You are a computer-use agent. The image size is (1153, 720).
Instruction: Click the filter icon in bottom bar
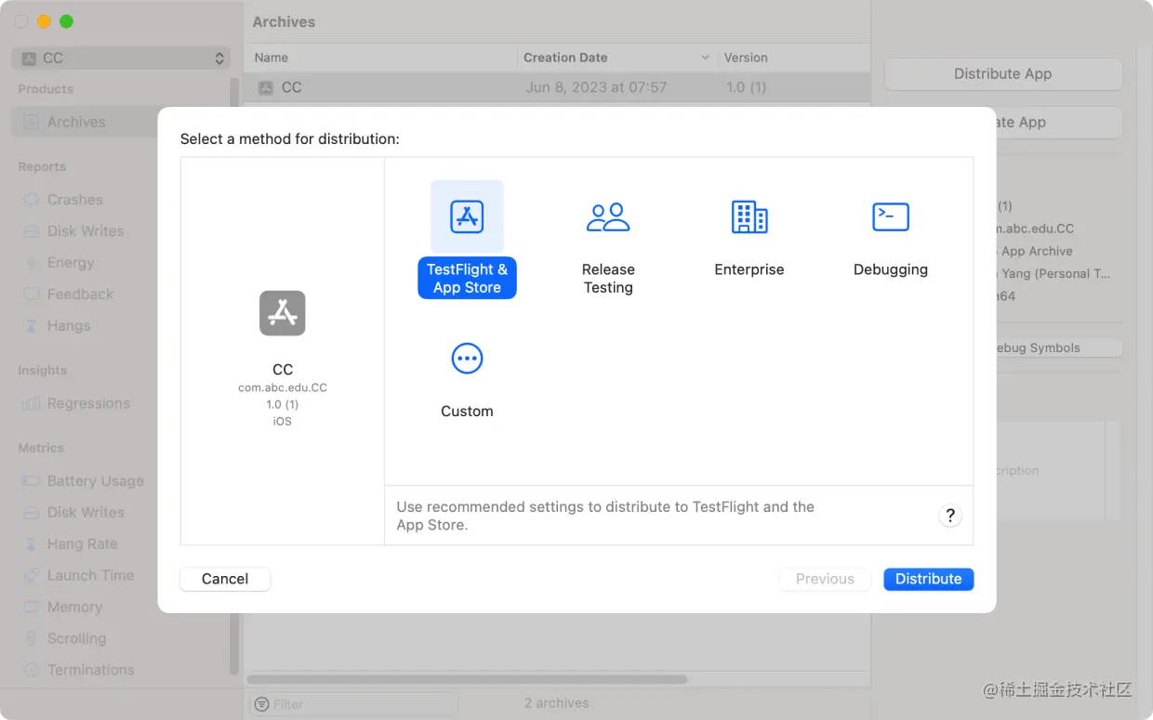coord(262,704)
